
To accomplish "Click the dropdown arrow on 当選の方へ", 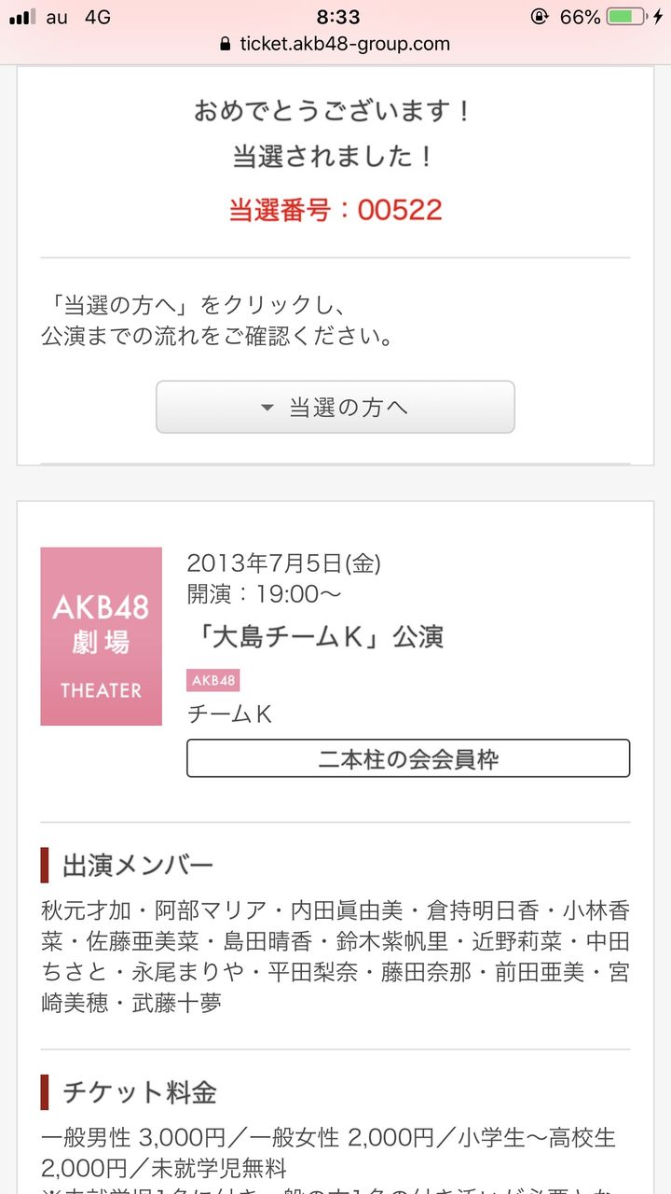I will [267, 408].
